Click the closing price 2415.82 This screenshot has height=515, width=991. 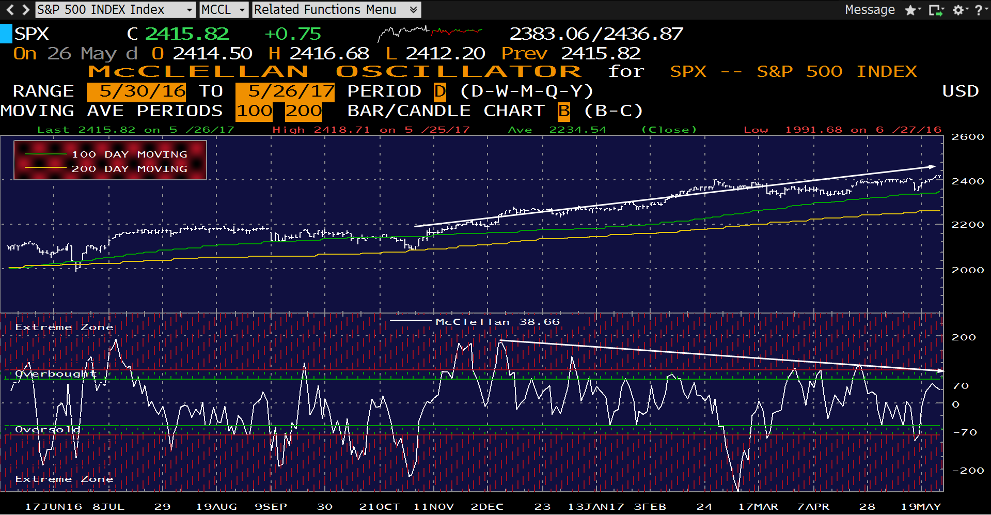(187, 34)
